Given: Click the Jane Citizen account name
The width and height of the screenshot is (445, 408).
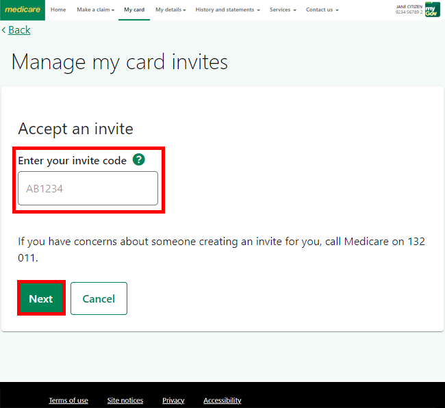Looking at the screenshot, I should pos(409,7).
